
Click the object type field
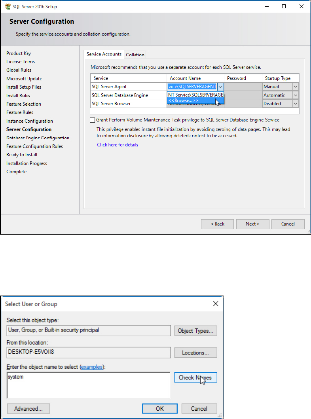click(x=89, y=330)
